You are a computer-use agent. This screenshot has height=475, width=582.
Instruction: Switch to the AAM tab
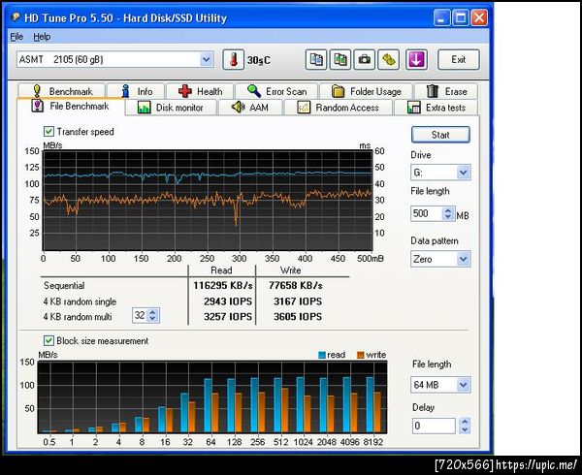[x=250, y=108]
